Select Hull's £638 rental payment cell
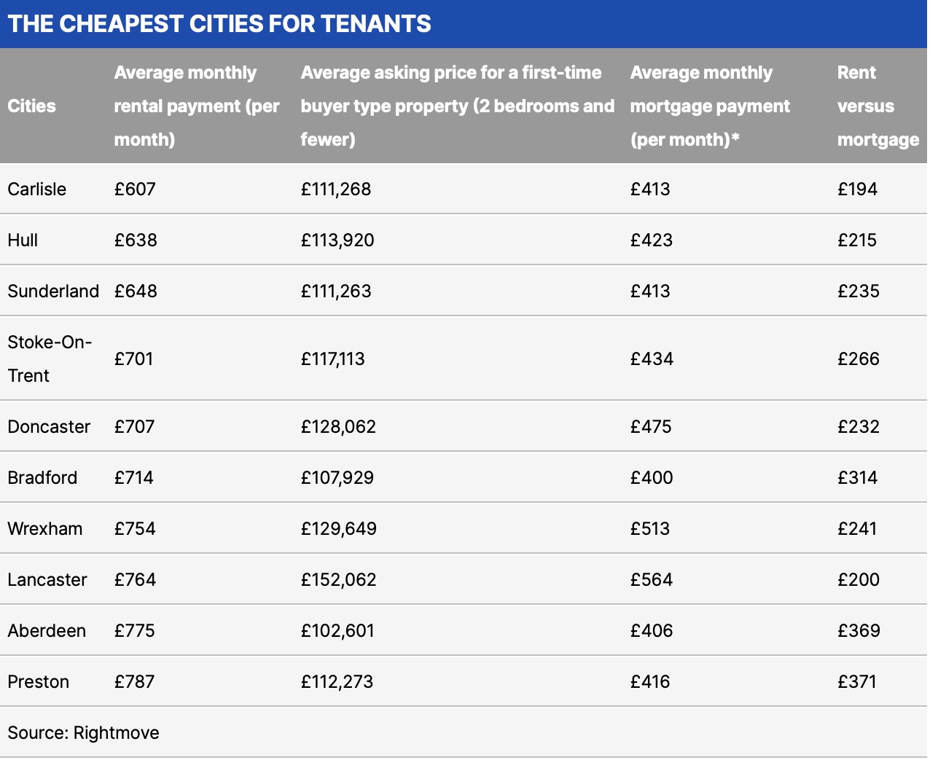Image resolution: width=930 pixels, height=768 pixels. click(x=136, y=240)
